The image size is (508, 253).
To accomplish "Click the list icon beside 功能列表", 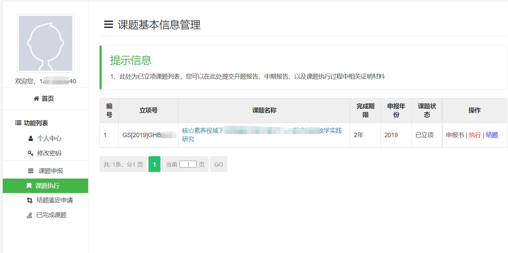I will (x=18, y=123).
